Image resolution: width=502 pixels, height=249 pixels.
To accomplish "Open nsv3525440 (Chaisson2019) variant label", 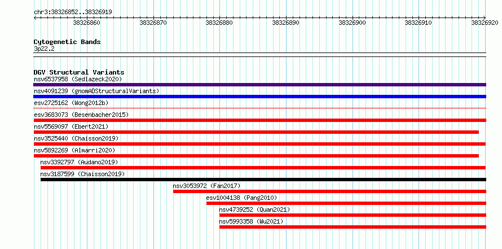I will point(76,138).
